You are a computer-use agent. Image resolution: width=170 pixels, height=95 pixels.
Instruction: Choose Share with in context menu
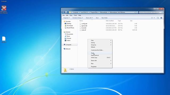coord(100,61)
